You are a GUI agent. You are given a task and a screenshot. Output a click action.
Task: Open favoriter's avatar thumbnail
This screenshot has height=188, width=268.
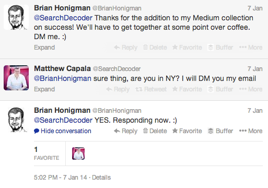[x=78, y=154]
